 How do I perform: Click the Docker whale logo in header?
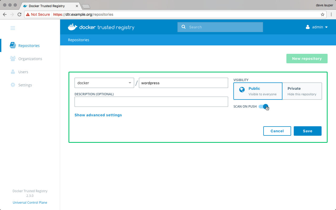click(x=73, y=27)
